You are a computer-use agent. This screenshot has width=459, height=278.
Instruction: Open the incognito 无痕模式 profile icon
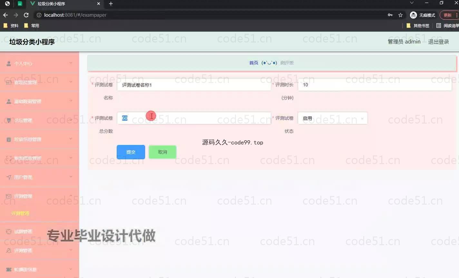coord(413,15)
